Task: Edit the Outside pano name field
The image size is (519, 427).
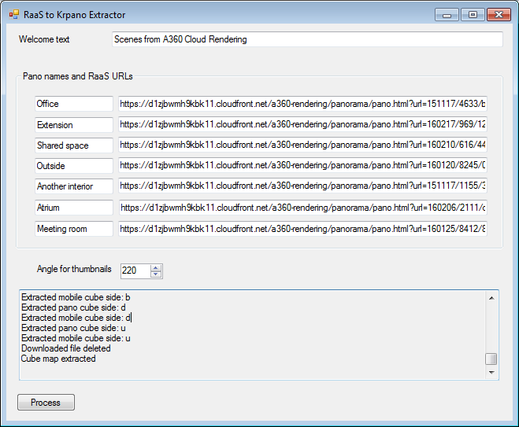Action: click(74, 166)
